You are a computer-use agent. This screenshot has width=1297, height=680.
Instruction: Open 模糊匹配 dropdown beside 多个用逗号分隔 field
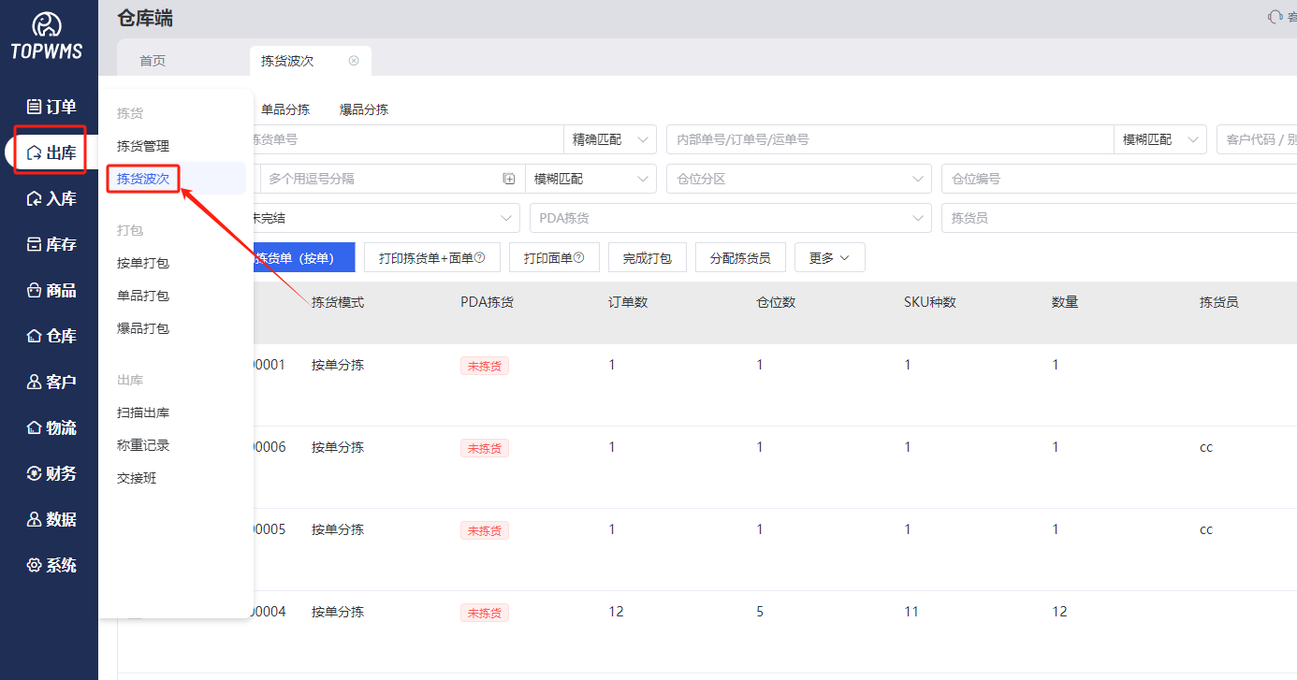[590, 179]
